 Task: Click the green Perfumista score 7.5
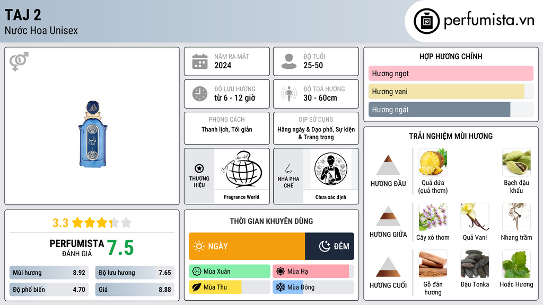point(120,248)
